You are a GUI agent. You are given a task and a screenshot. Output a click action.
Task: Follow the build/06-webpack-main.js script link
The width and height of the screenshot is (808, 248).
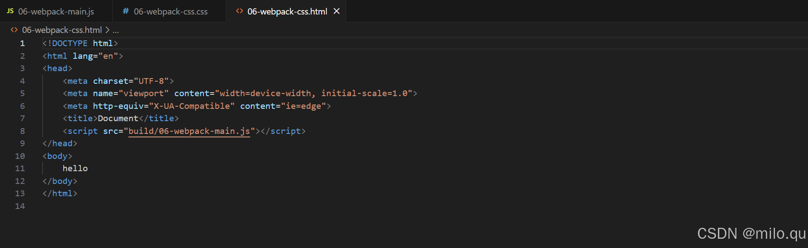pyautogui.click(x=189, y=131)
